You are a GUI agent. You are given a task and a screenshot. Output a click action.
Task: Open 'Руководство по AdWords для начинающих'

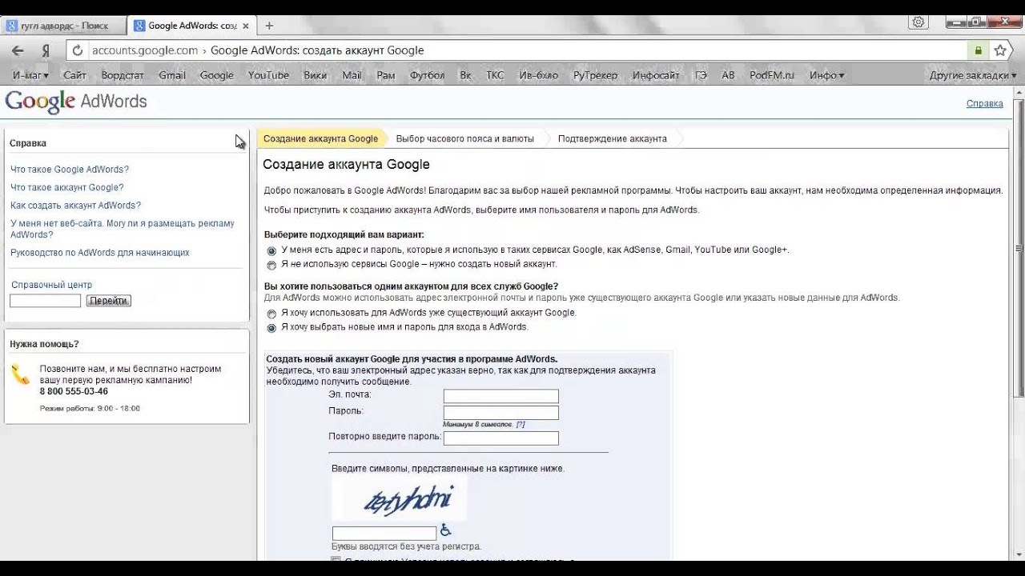point(100,253)
